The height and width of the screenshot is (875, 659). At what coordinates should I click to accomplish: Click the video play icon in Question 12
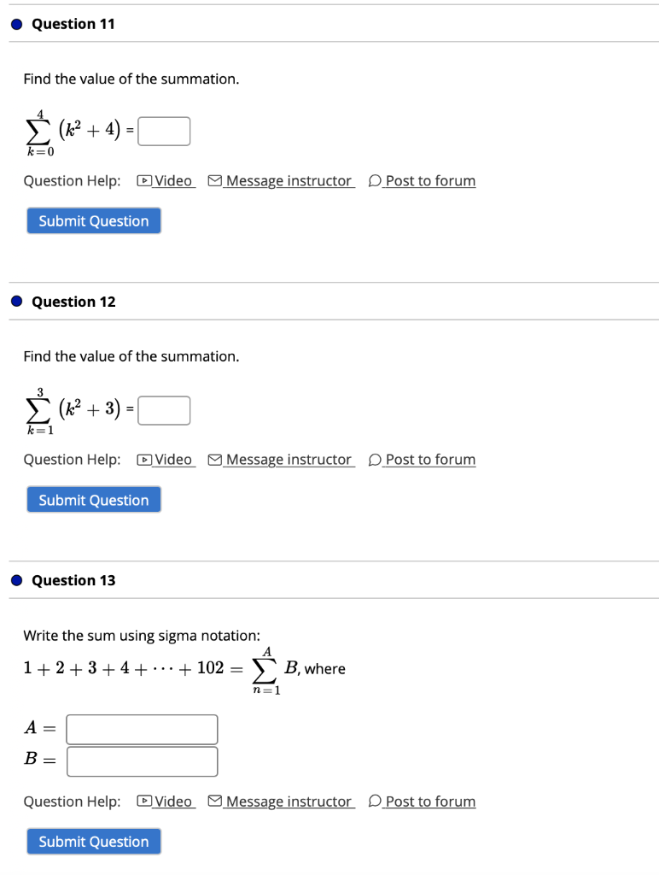pos(144,460)
